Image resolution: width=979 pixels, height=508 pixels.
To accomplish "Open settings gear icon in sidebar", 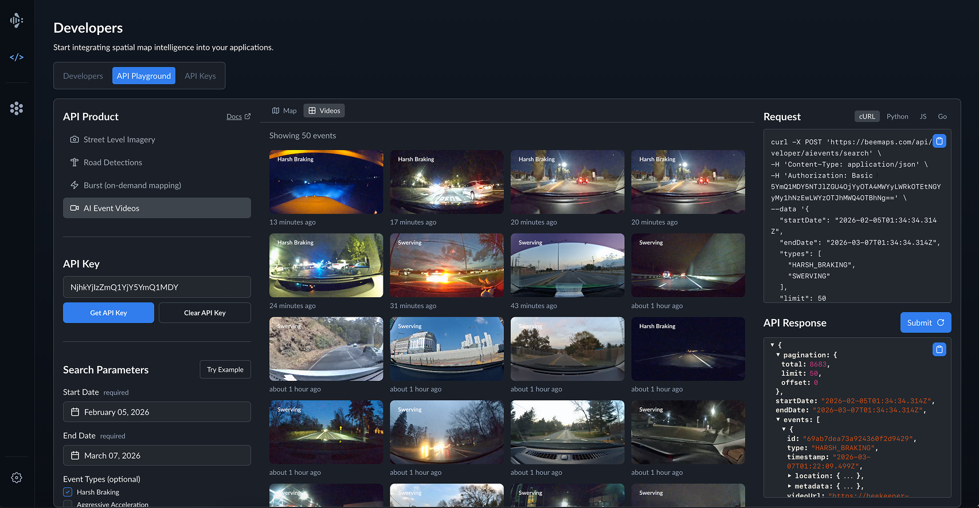I will 17,478.
